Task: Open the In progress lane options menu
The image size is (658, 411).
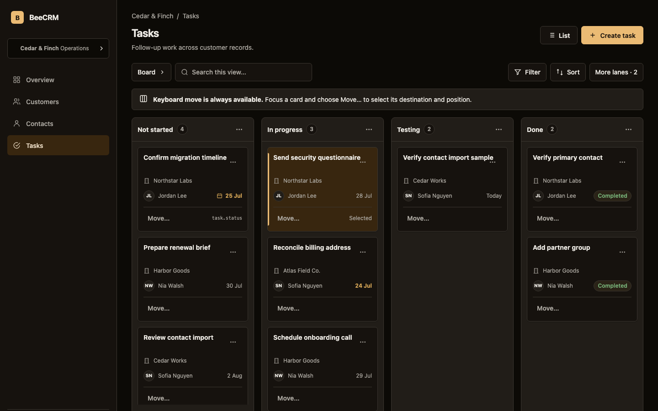Action: click(x=369, y=130)
